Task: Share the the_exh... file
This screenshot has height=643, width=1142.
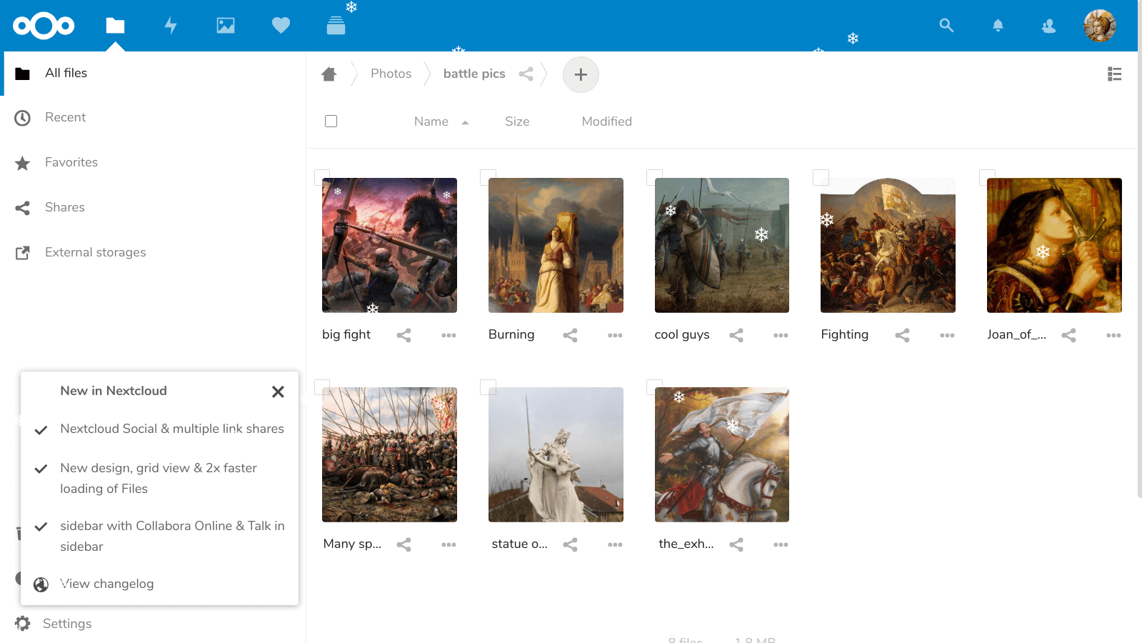Action: tap(736, 544)
